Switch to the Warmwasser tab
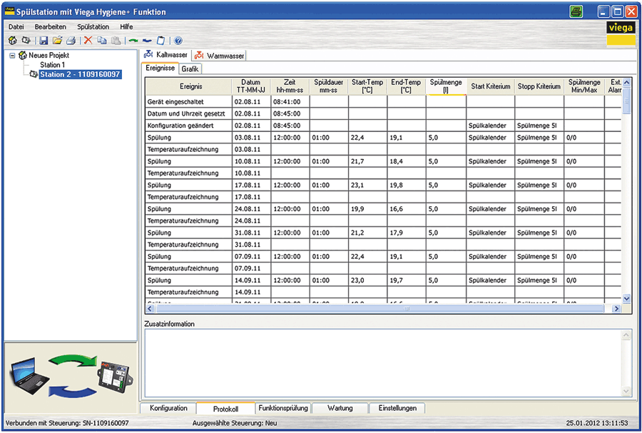The image size is (642, 433). point(219,56)
